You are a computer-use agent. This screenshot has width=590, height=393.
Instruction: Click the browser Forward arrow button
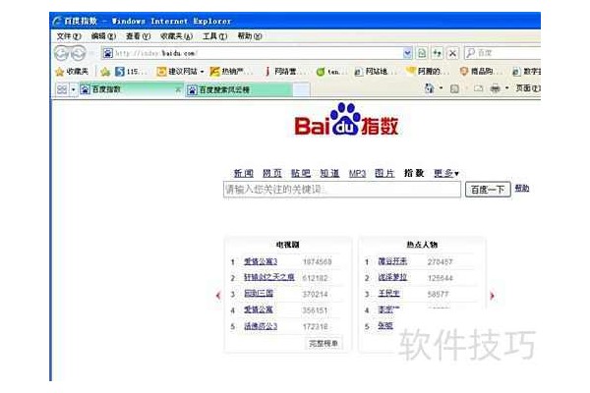78,53
